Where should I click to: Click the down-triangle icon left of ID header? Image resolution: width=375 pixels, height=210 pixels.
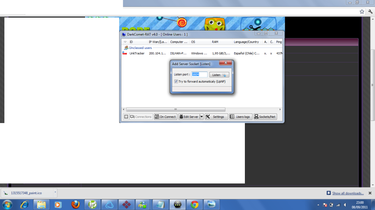point(125,42)
